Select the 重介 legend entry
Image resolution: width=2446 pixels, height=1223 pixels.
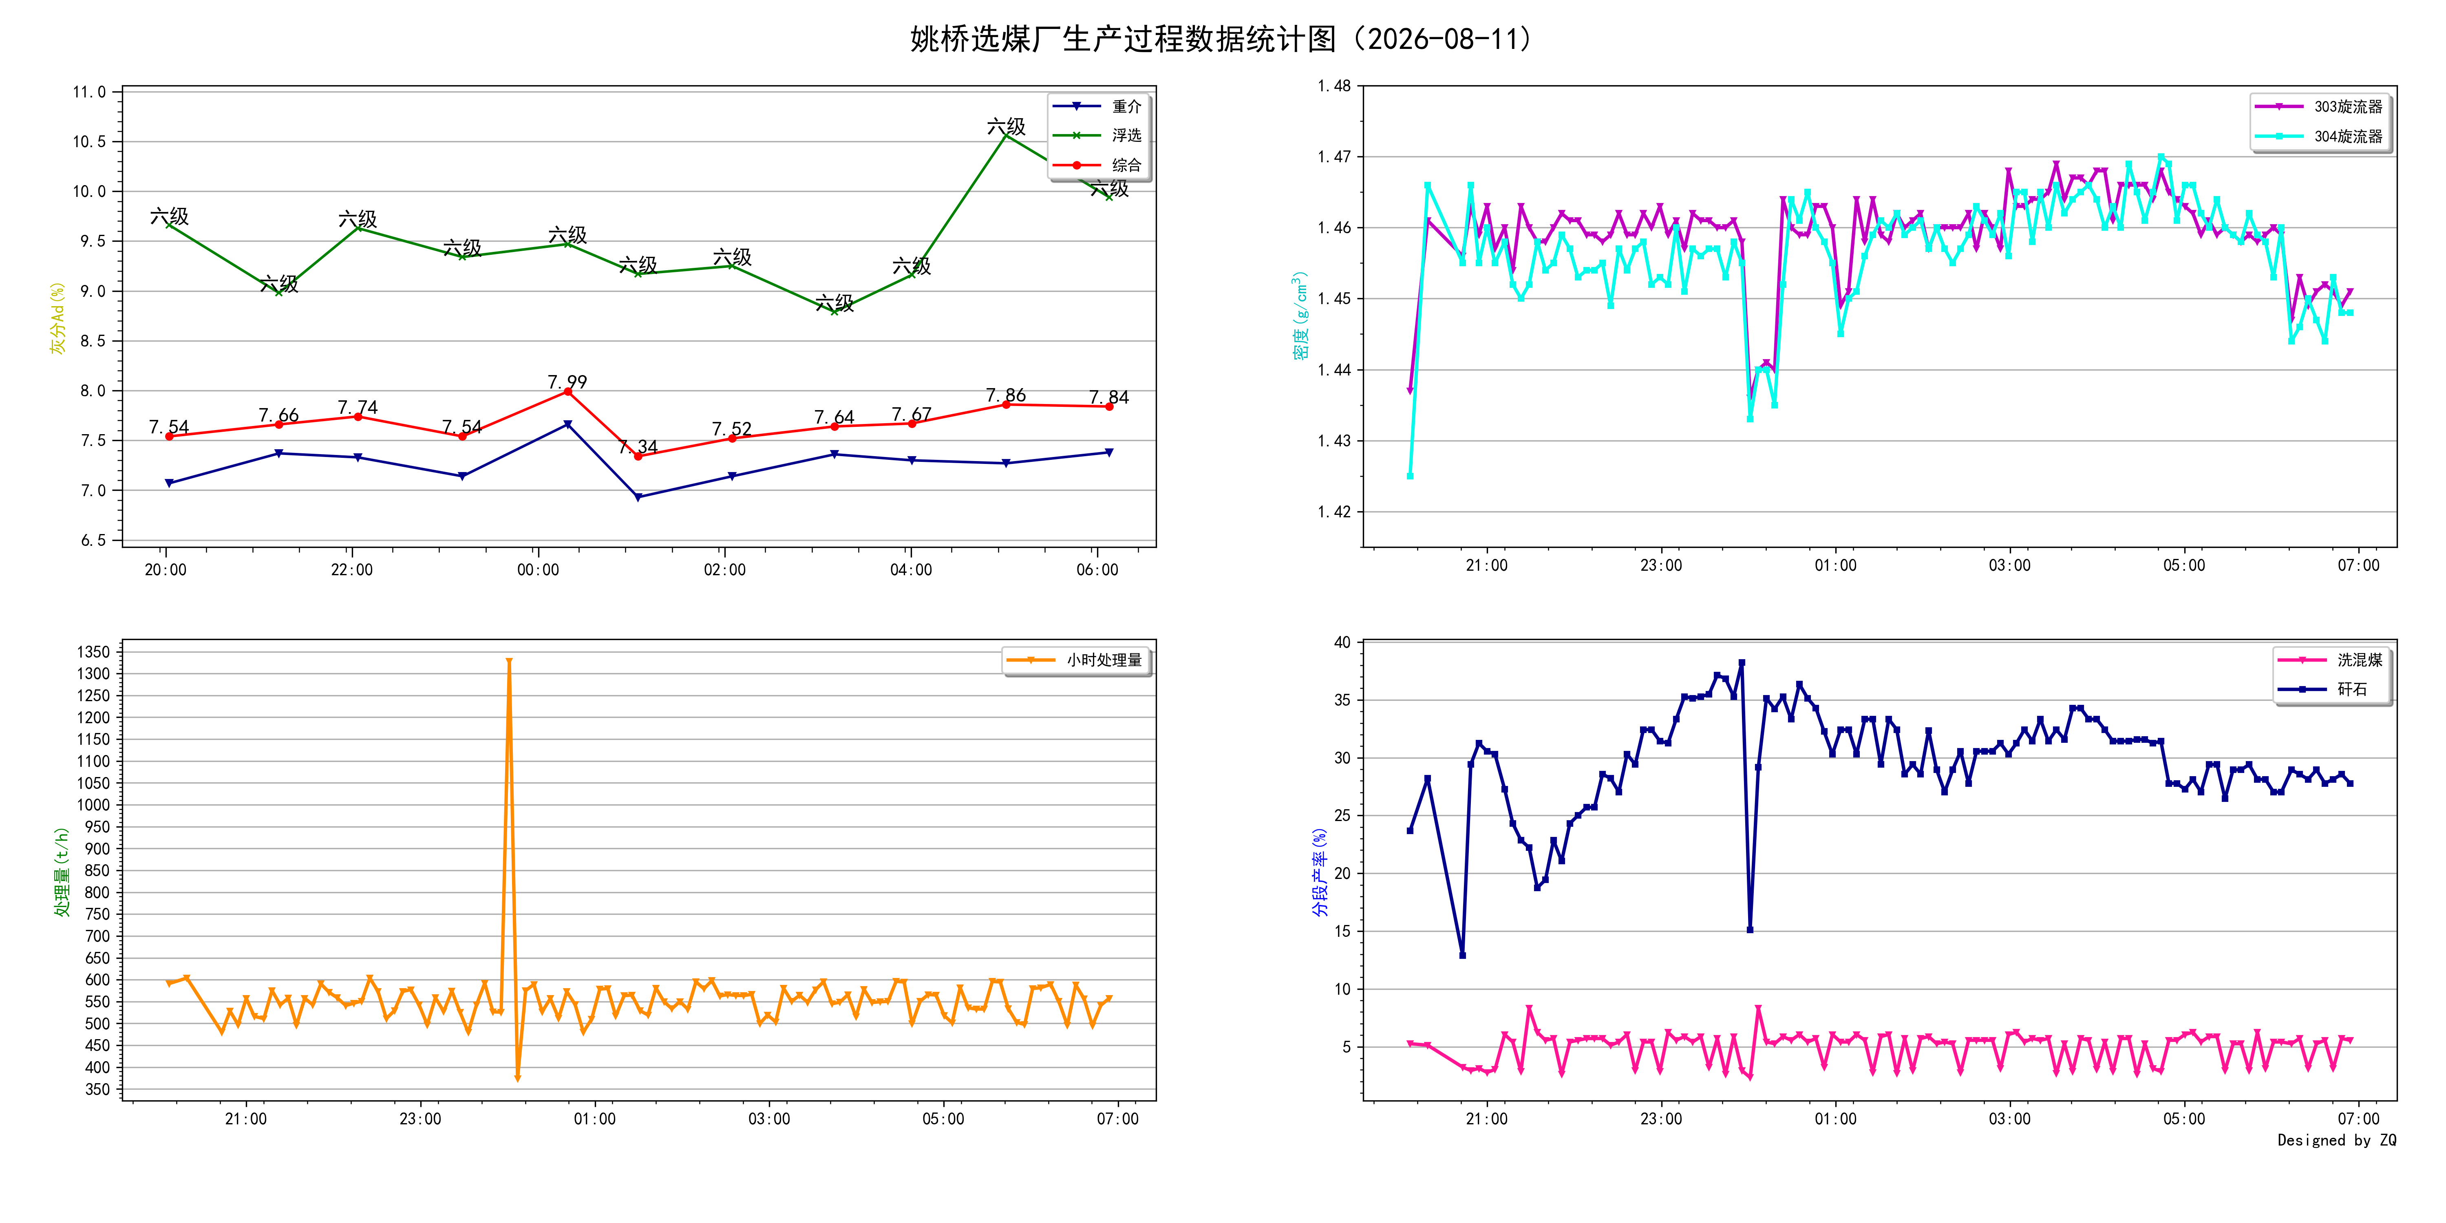coord(1099,106)
